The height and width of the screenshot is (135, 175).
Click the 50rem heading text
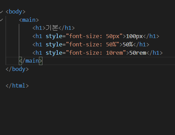point(138,53)
